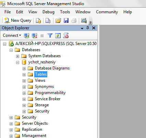Screen dimensions: 146x138
Task: Open the Tools menu
Action: [65, 12]
